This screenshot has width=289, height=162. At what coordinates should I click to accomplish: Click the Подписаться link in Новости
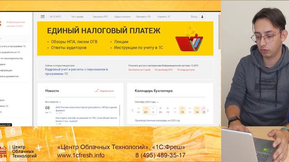(x=107, y=91)
